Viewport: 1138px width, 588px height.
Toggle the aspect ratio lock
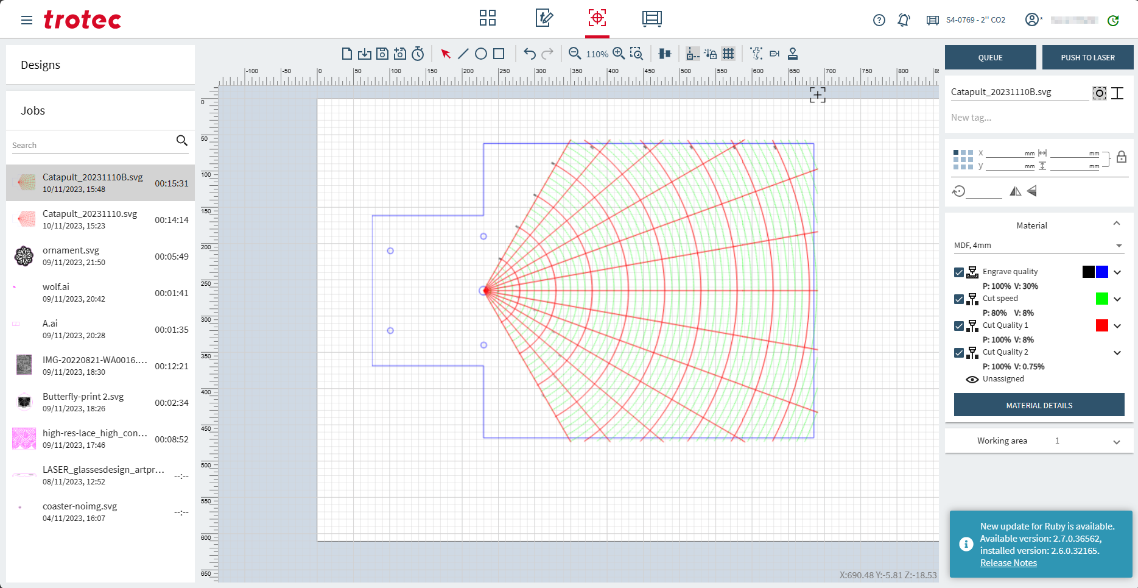click(1122, 157)
